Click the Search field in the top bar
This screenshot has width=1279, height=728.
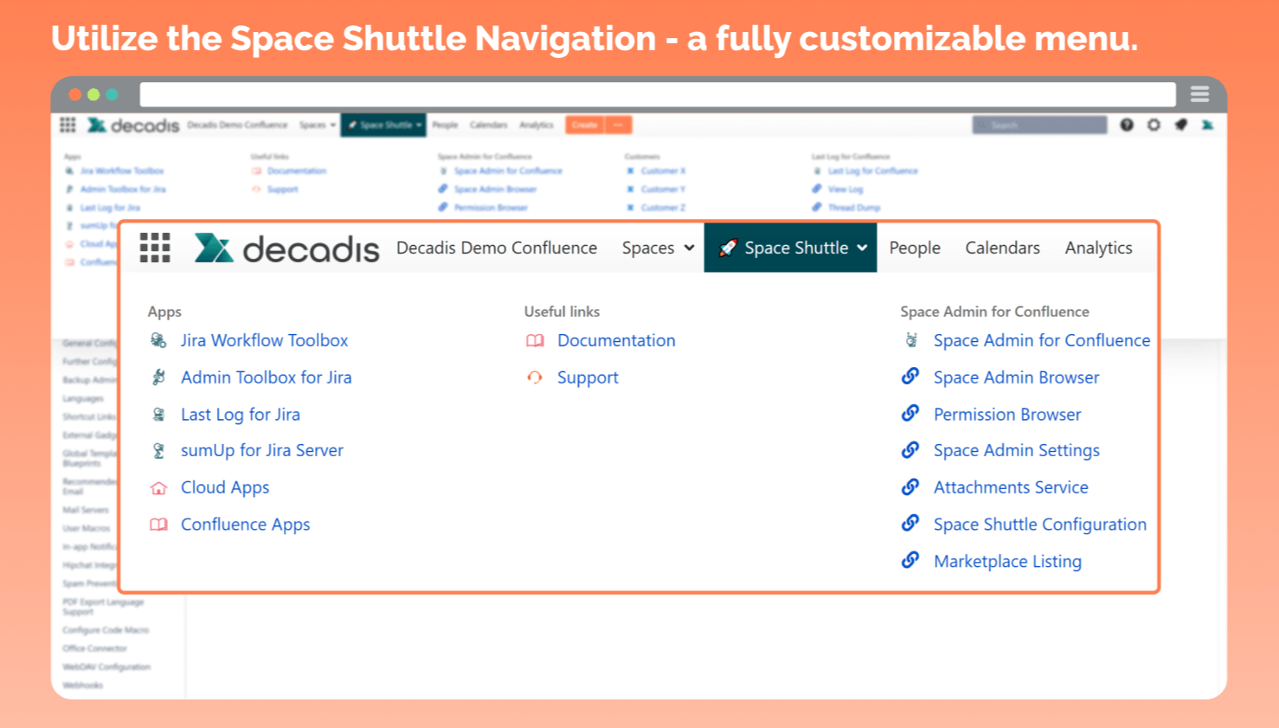click(1039, 126)
